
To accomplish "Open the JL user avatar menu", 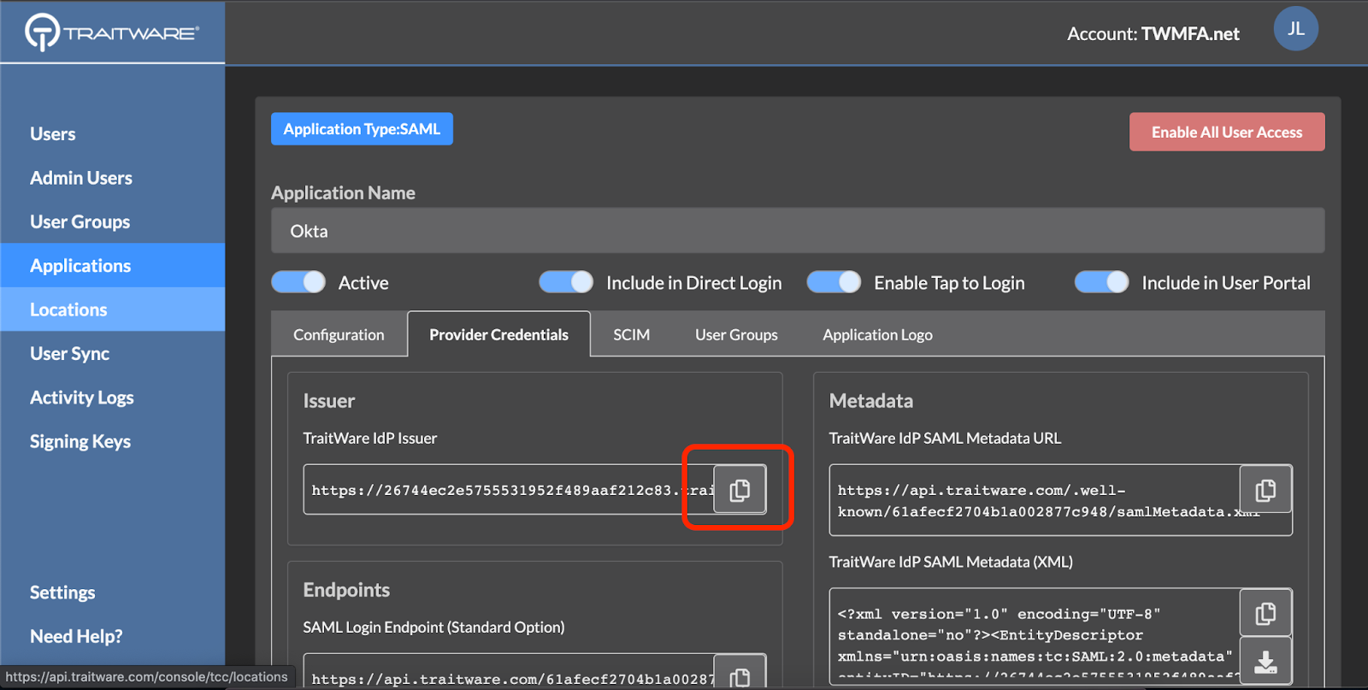I will point(1295,28).
